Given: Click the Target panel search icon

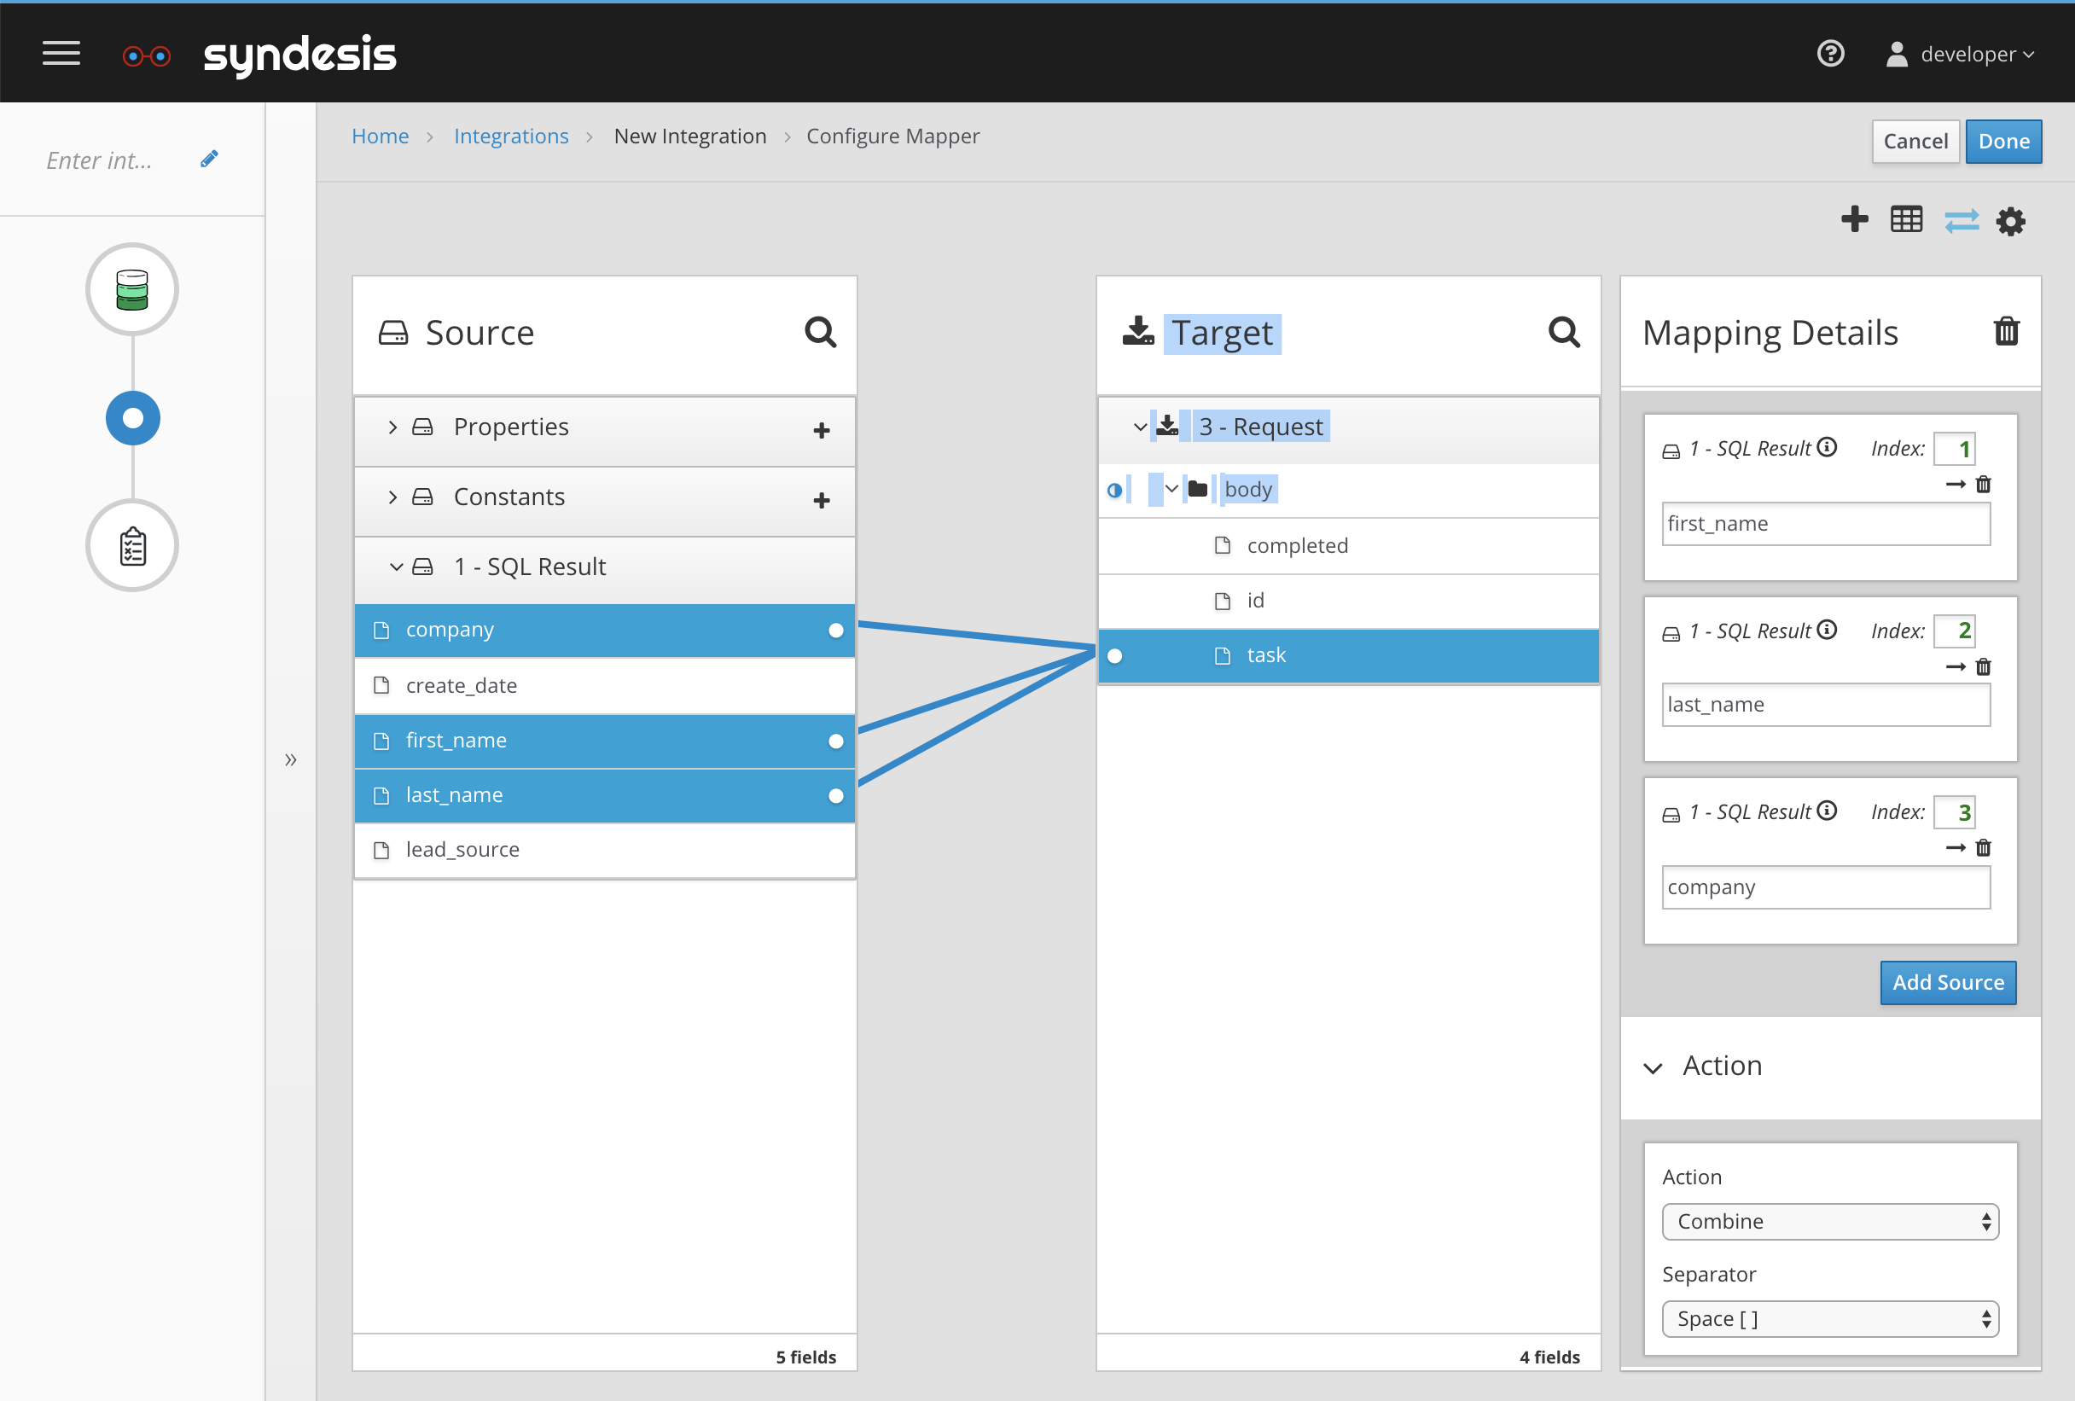Looking at the screenshot, I should (x=1563, y=332).
